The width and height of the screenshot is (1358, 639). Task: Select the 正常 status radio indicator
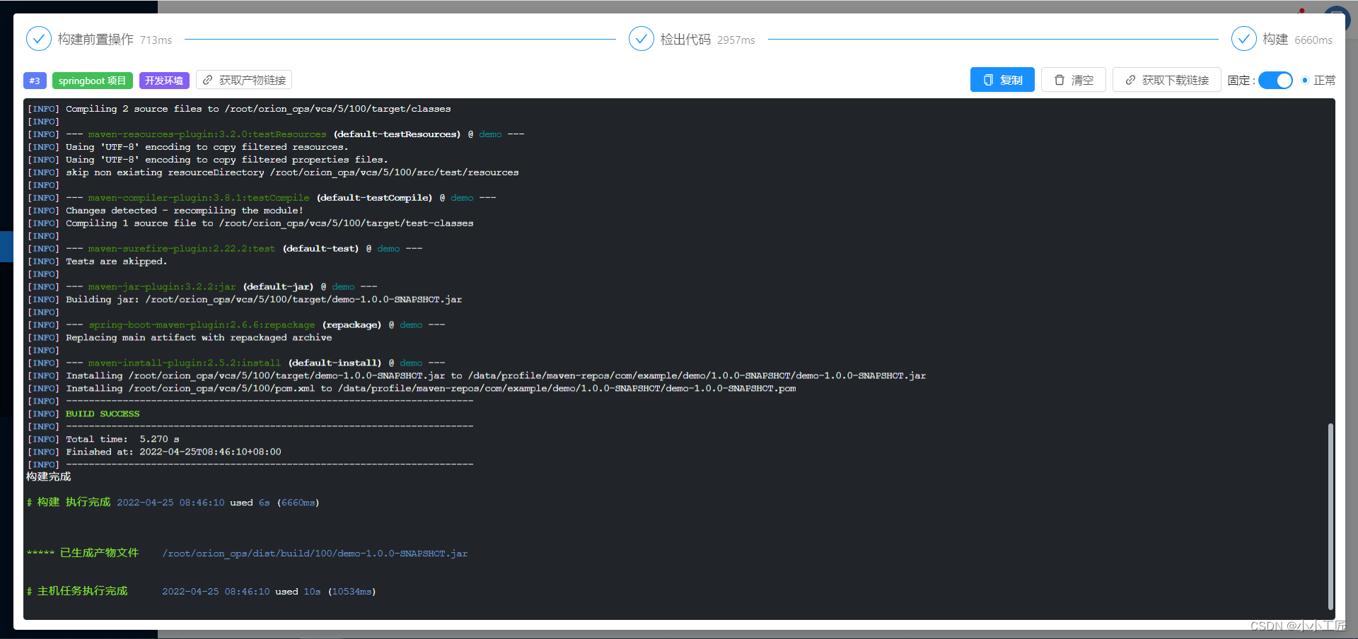pyautogui.click(x=1306, y=81)
